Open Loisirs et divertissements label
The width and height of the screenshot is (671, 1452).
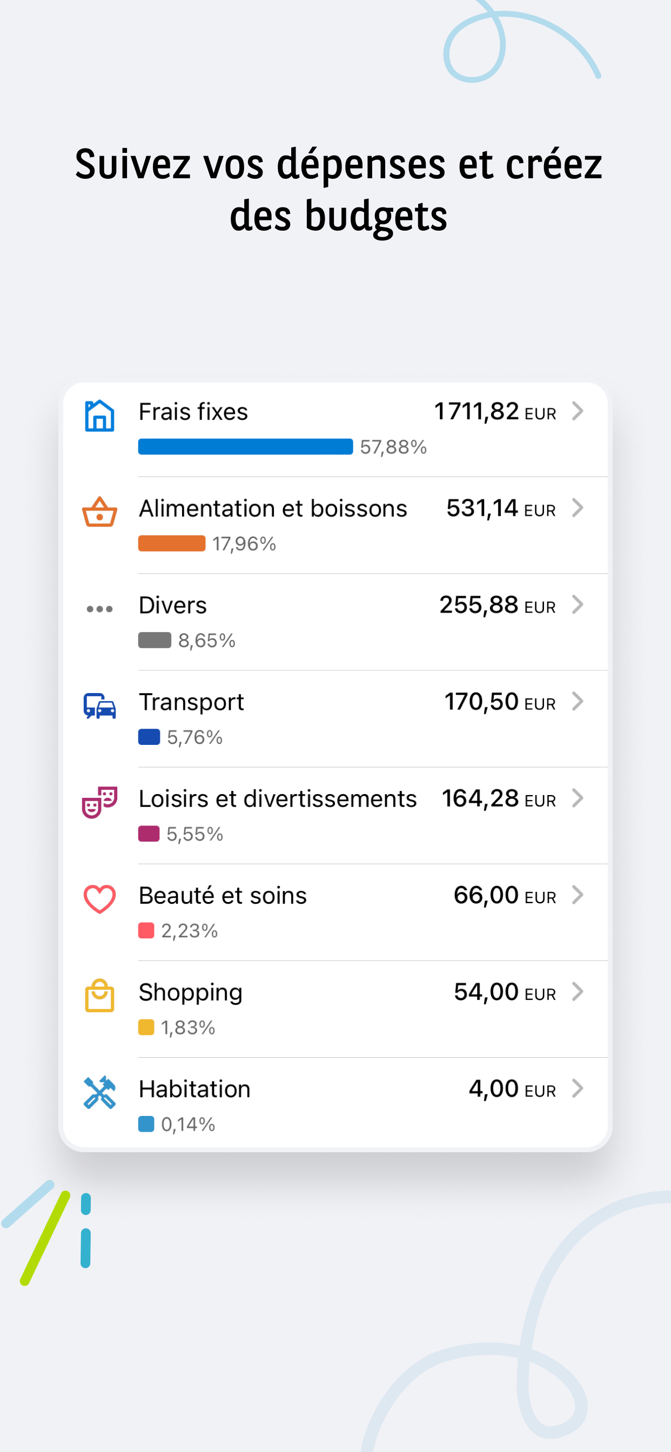277,799
